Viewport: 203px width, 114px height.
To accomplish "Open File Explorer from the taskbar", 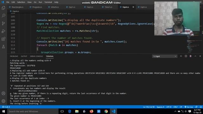I will pos(77,111).
